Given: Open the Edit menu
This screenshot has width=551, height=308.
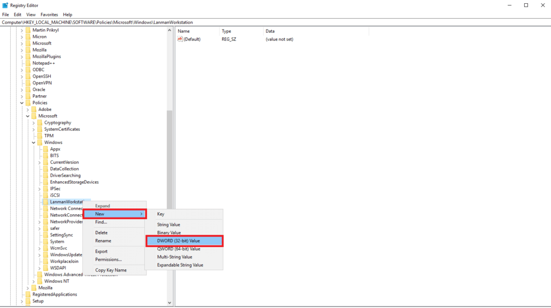Looking at the screenshot, I should 18,15.
